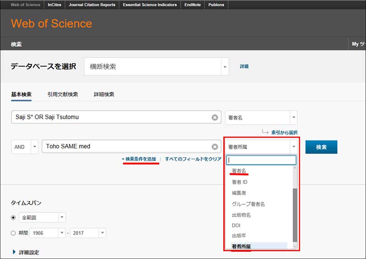Open Publons from the top bar
Viewport: 366px width, 259px height.
pos(216,5)
